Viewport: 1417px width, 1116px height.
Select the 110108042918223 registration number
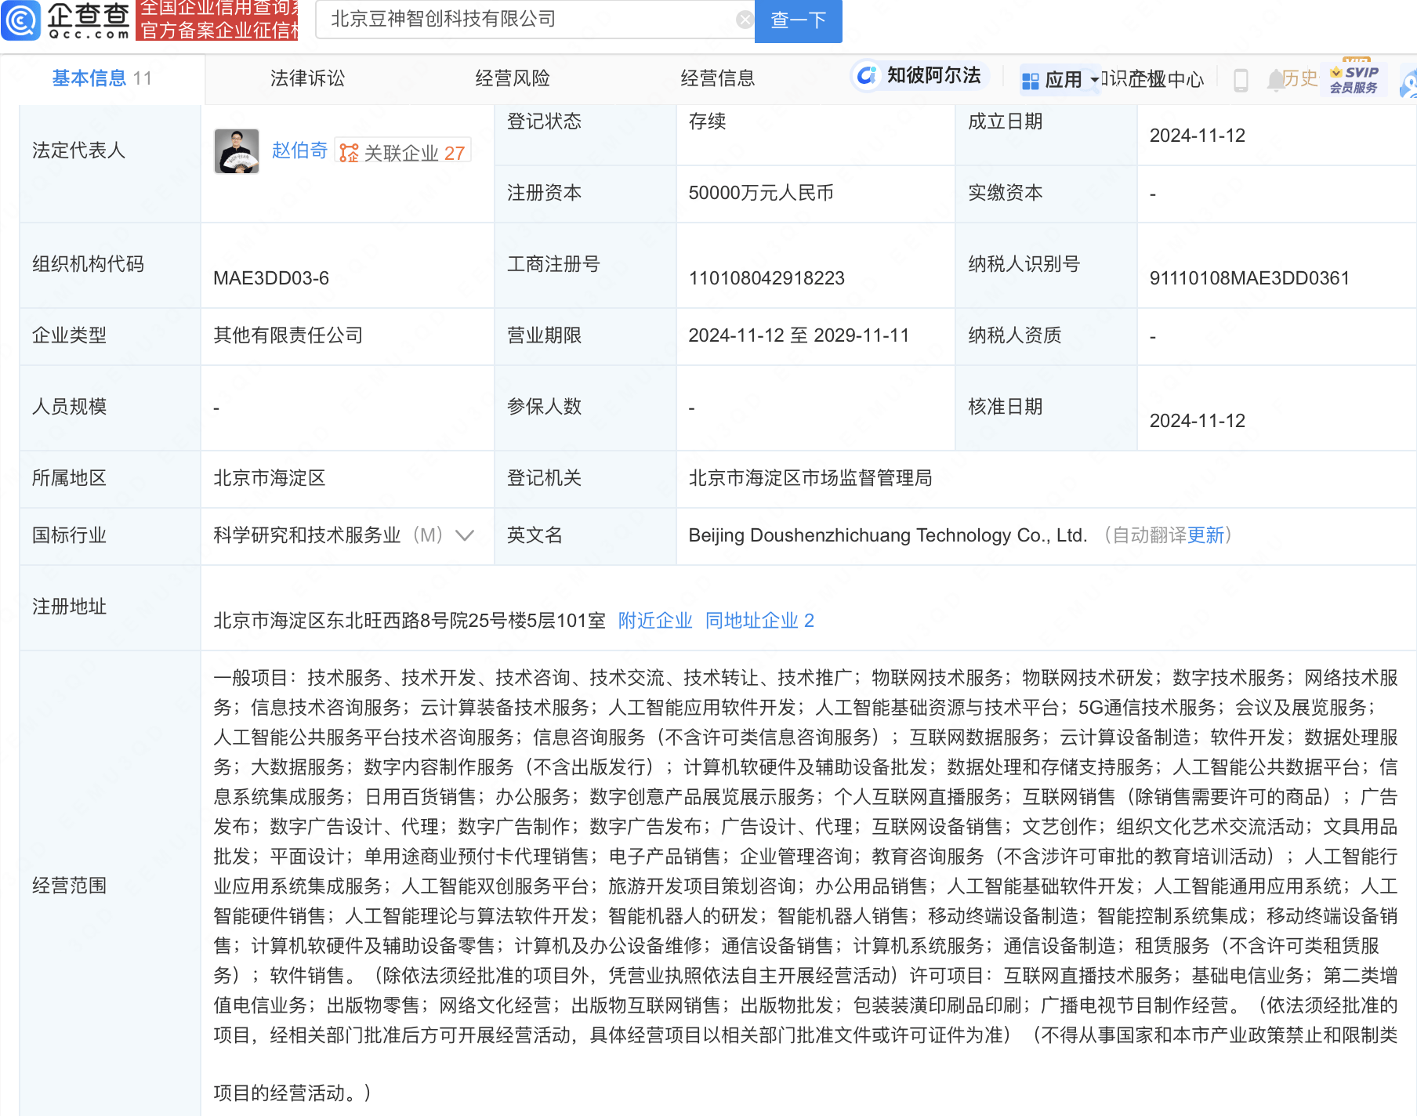pos(766,278)
